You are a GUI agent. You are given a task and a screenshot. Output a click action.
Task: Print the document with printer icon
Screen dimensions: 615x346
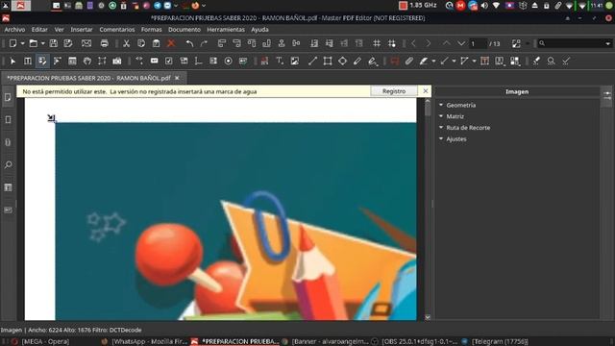105,43
